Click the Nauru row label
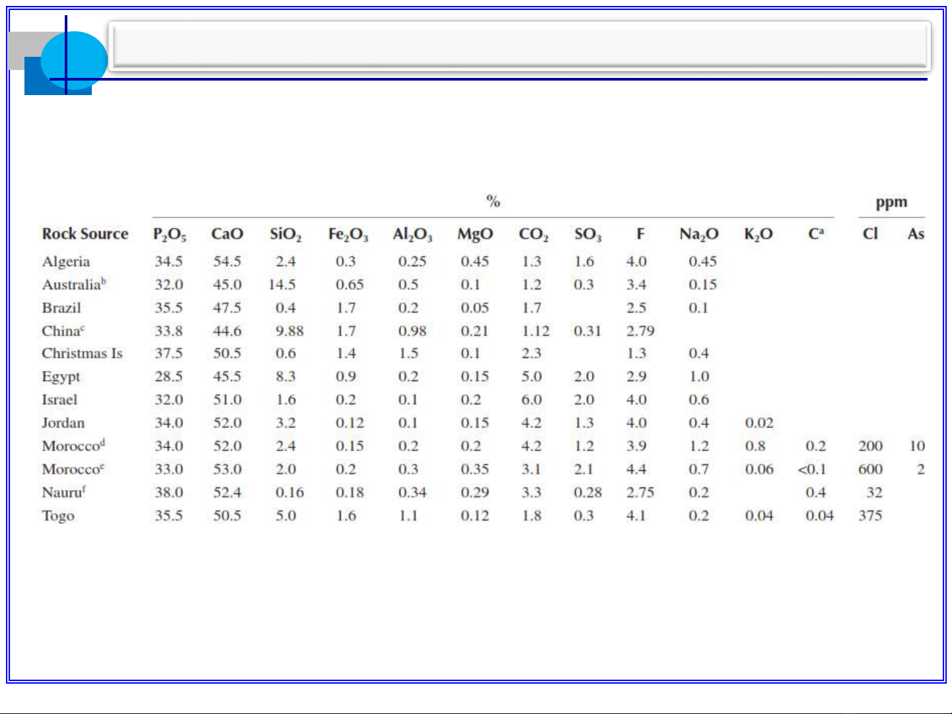 pyautogui.click(x=63, y=493)
